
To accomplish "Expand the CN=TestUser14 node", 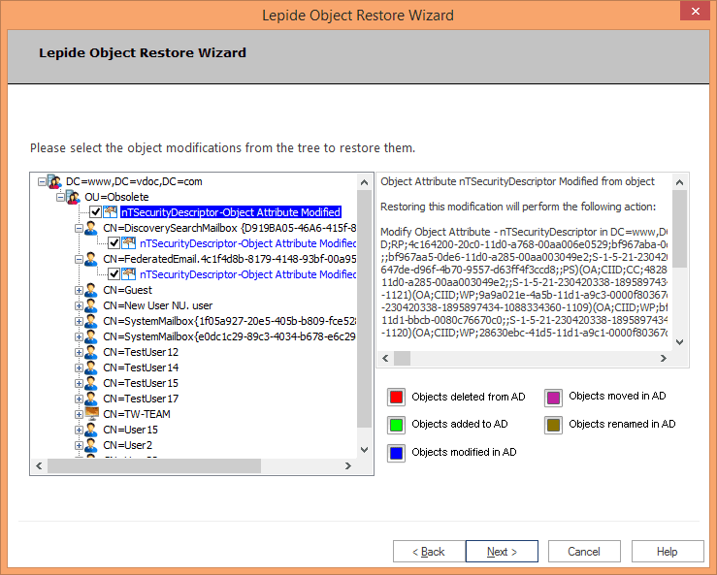I will pyautogui.click(x=79, y=367).
